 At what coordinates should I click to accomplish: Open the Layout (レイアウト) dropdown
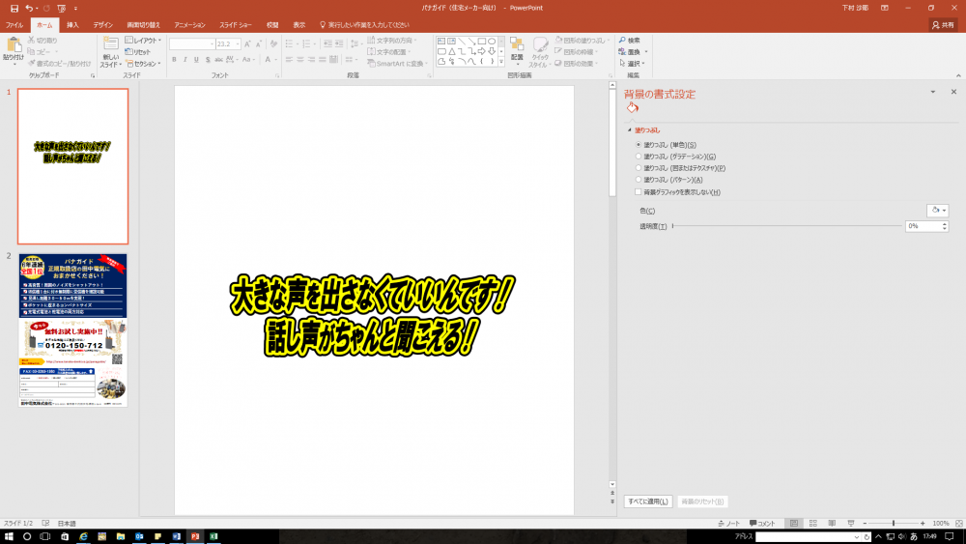pyautogui.click(x=145, y=41)
